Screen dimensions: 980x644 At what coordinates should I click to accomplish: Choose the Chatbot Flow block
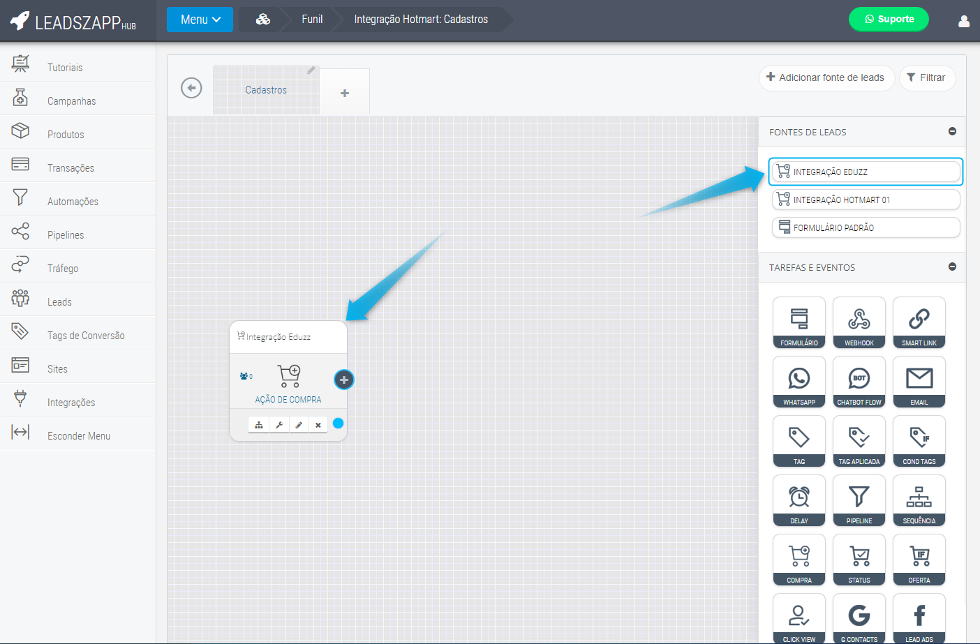(x=859, y=382)
